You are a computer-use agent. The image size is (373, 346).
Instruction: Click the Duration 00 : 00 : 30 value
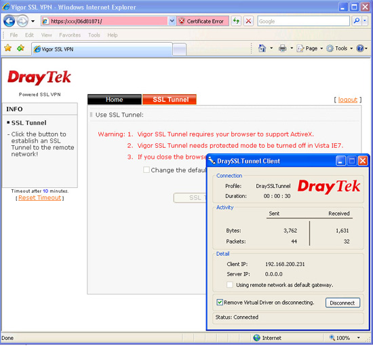(x=277, y=196)
